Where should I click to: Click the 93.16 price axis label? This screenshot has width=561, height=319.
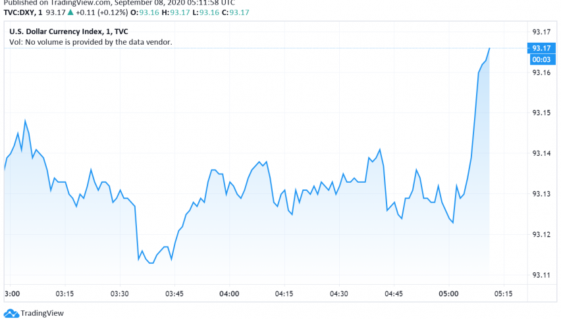pos(541,72)
